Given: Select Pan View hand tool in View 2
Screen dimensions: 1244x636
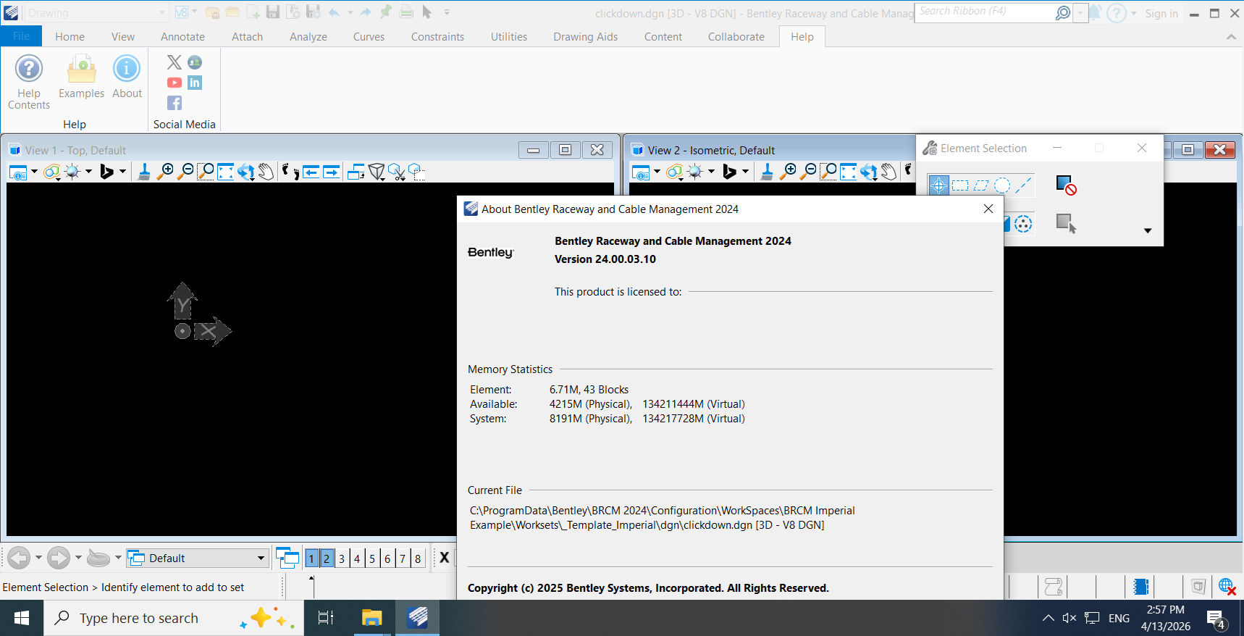Looking at the screenshot, I should 889,172.
